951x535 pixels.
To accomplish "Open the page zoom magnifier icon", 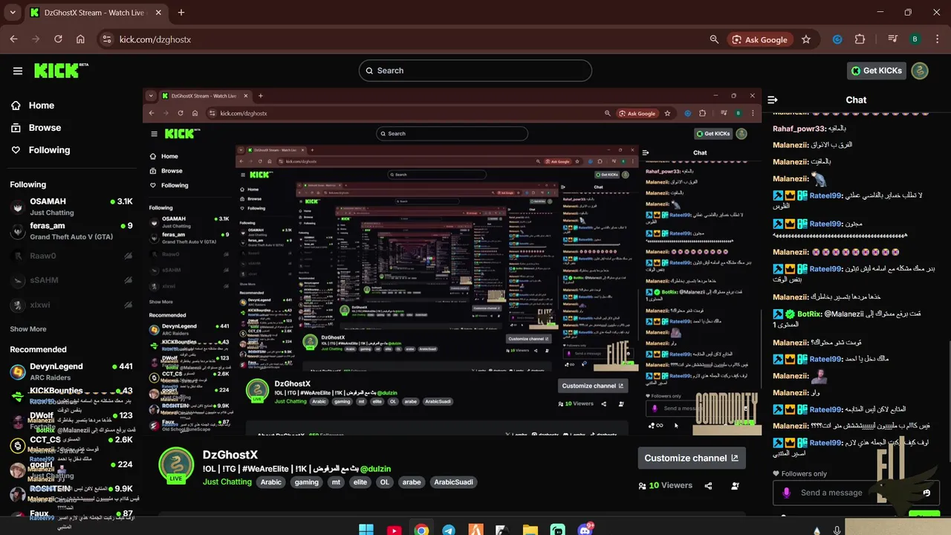I will [x=714, y=39].
